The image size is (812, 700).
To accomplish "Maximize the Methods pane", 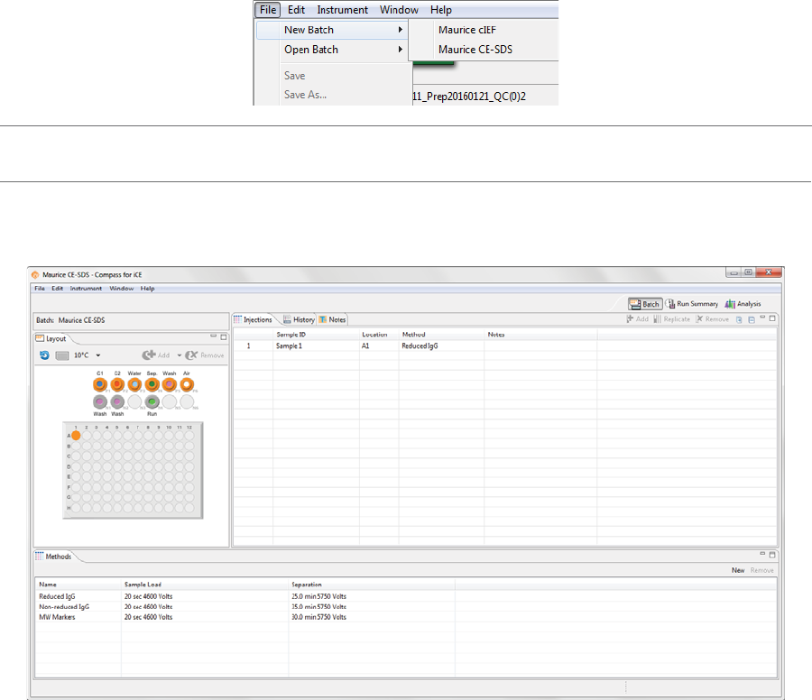I will [772, 555].
